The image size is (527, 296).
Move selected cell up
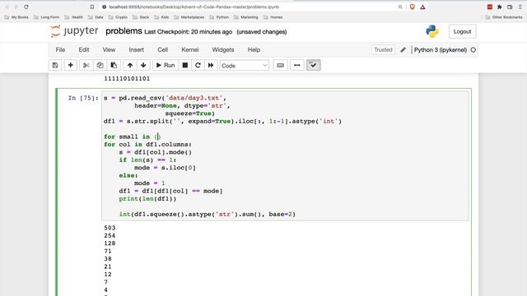tap(130, 66)
